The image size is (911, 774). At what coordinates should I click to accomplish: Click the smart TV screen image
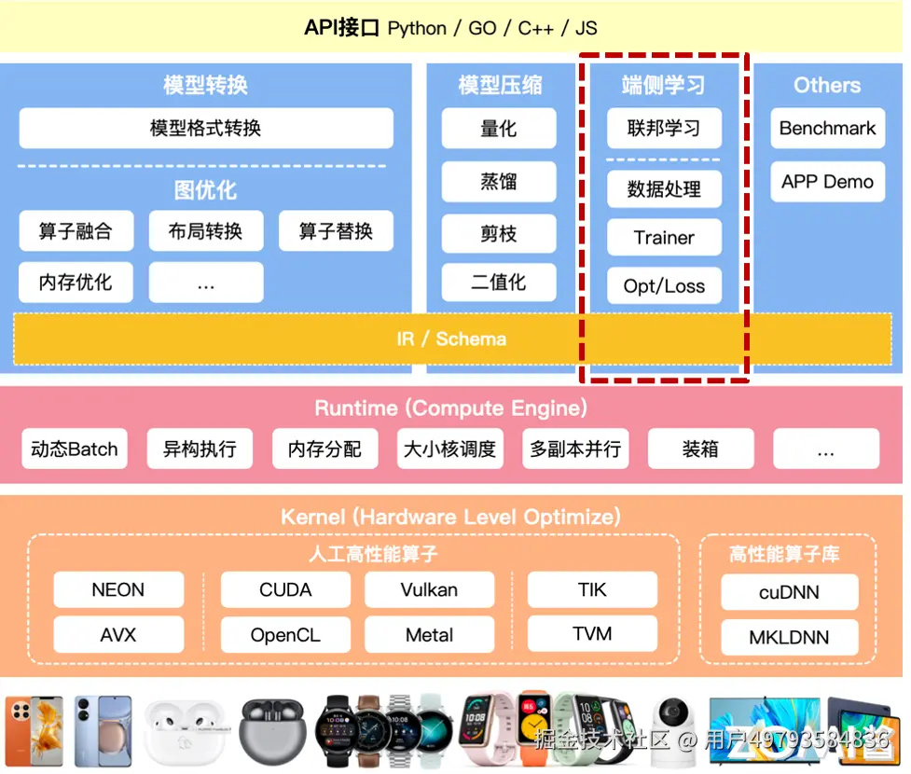(765, 730)
